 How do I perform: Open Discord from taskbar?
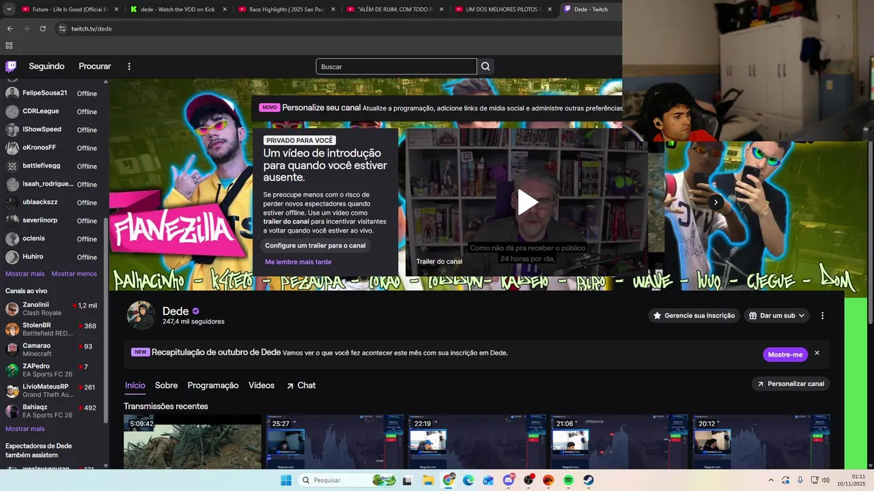pos(509,480)
